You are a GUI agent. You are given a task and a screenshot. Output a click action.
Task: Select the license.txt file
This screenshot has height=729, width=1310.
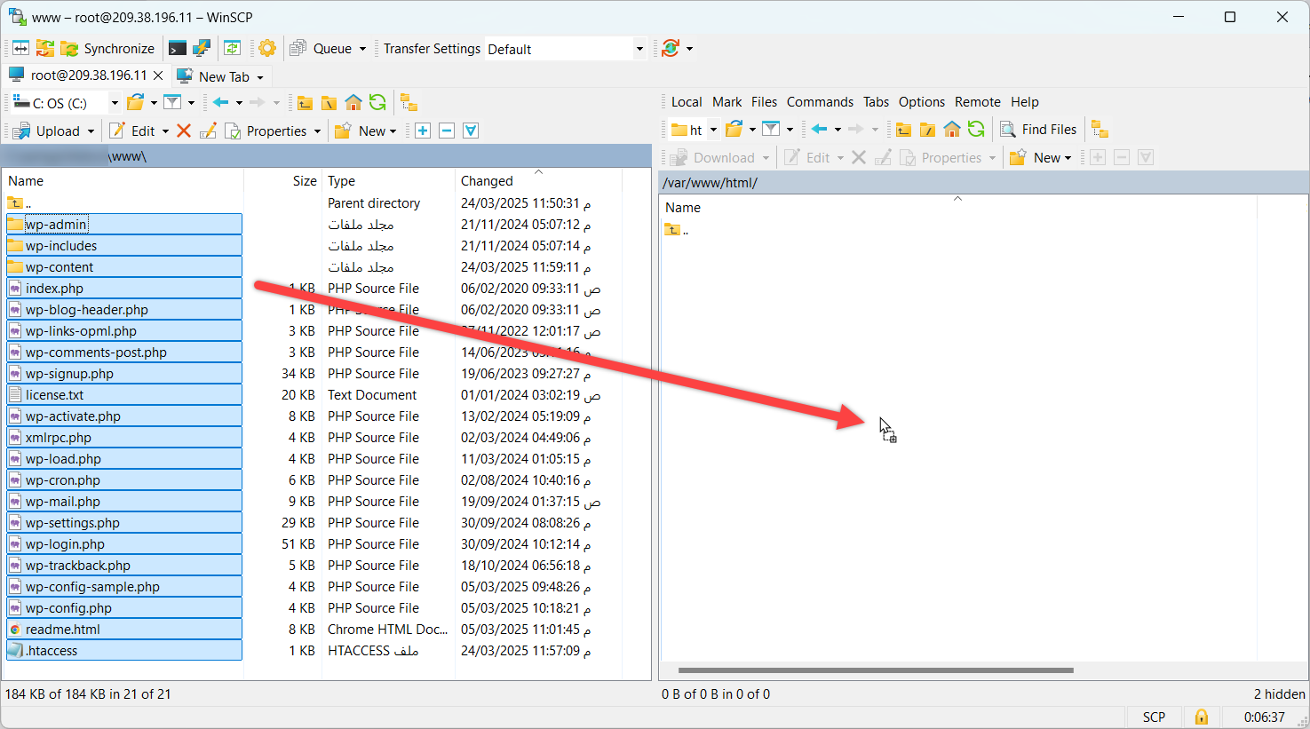point(123,395)
